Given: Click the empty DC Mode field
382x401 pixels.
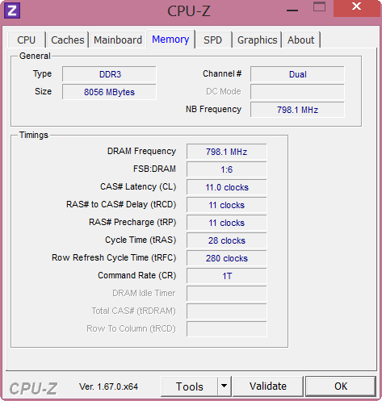Looking at the screenshot, I should click(x=297, y=92).
